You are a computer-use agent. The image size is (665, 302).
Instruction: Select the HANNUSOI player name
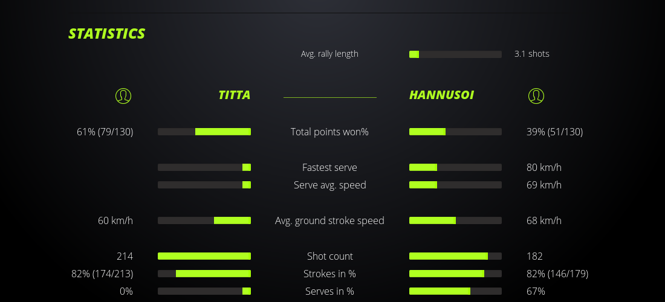(x=441, y=95)
